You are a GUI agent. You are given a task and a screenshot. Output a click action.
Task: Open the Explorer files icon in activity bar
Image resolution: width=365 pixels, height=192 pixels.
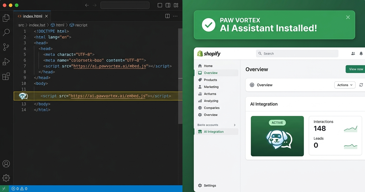click(x=6, y=18)
